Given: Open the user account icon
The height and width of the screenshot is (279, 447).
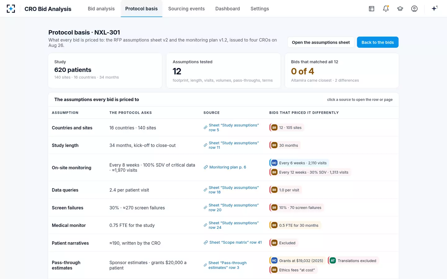Looking at the screenshot, I should click(x=414, y=9).
